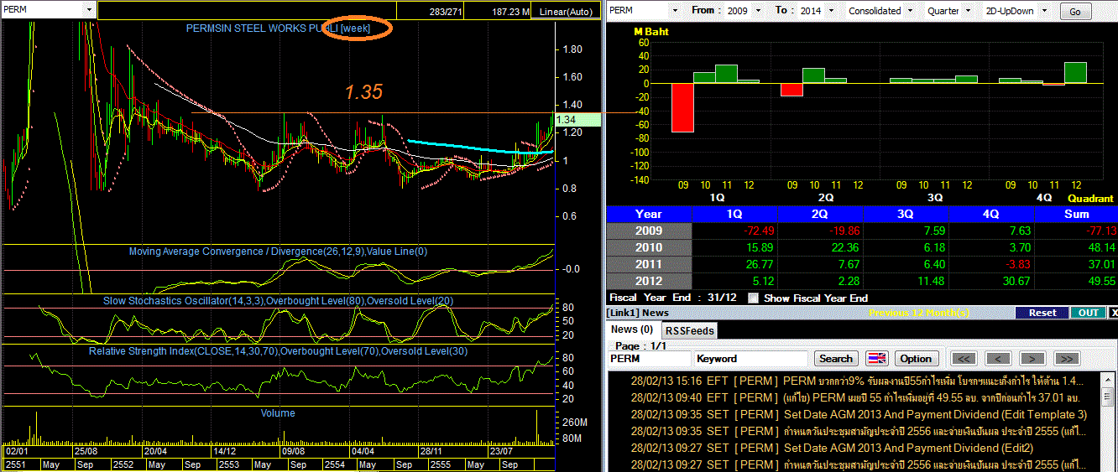Click the OUT button in the news header
Screen dimensions: 1118x472
(x=1088, y=313)
